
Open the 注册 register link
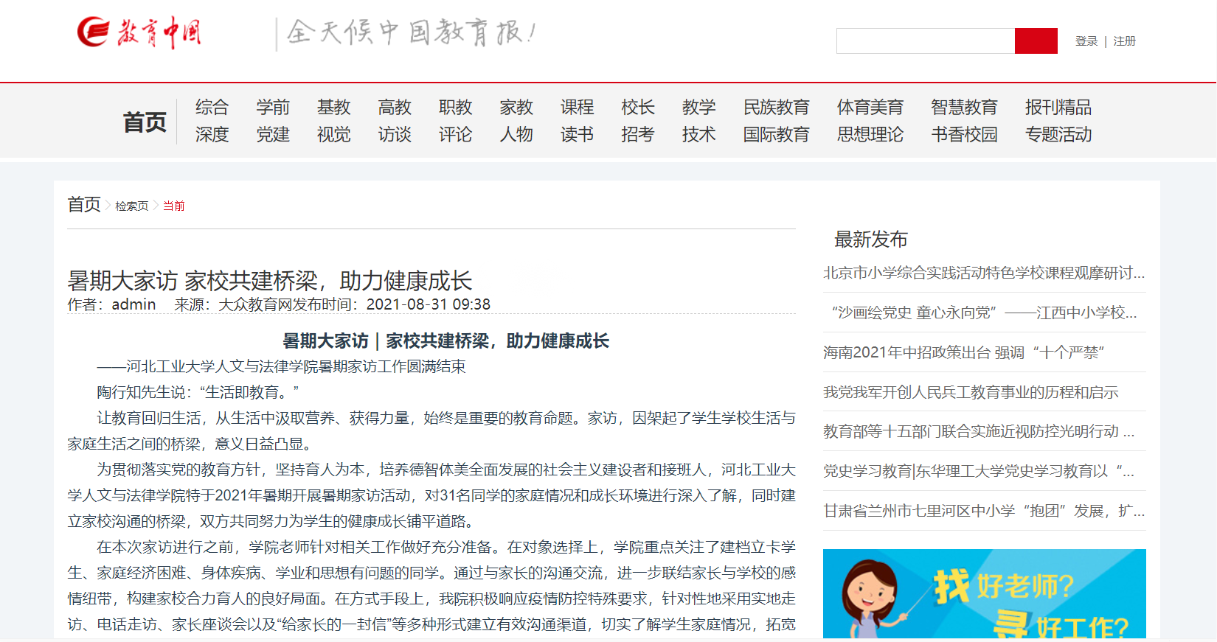[1124, 41]
